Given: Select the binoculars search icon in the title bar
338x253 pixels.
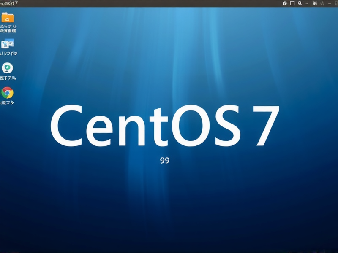Looking at the screenshot, I should coord(315,3).
